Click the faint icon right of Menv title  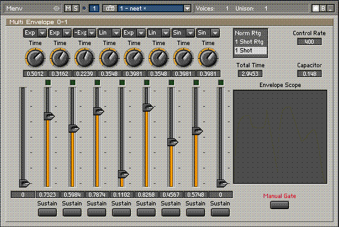coord(56,9)
